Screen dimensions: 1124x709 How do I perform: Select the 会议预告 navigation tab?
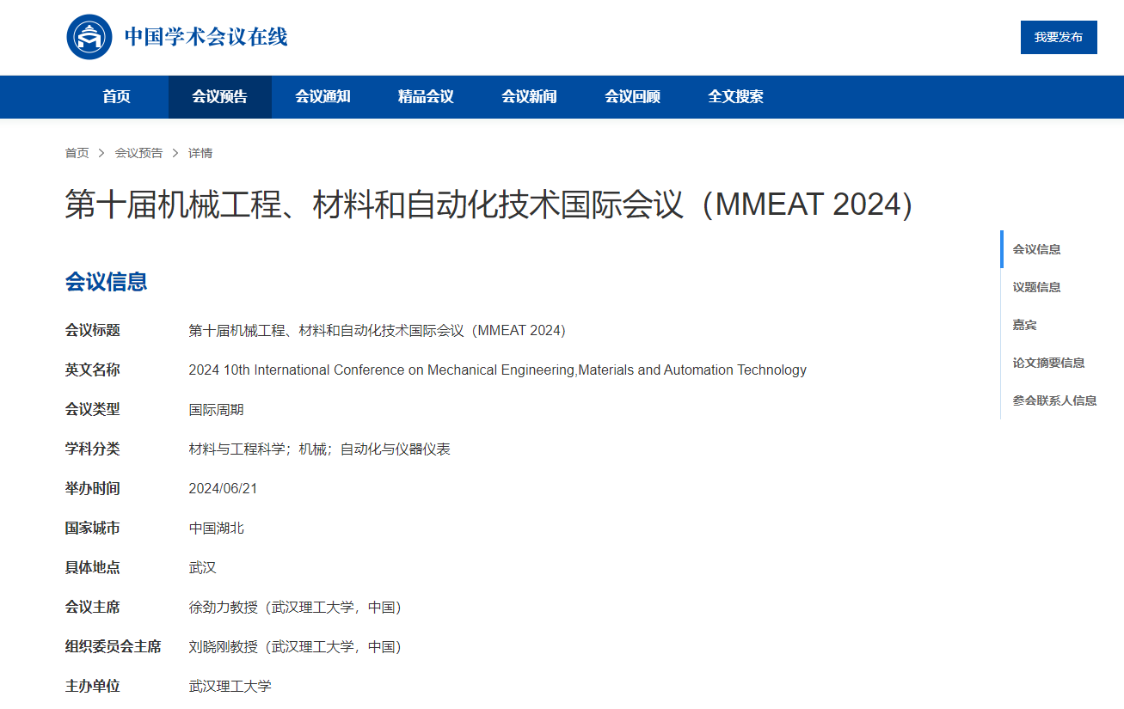(220, 97)
